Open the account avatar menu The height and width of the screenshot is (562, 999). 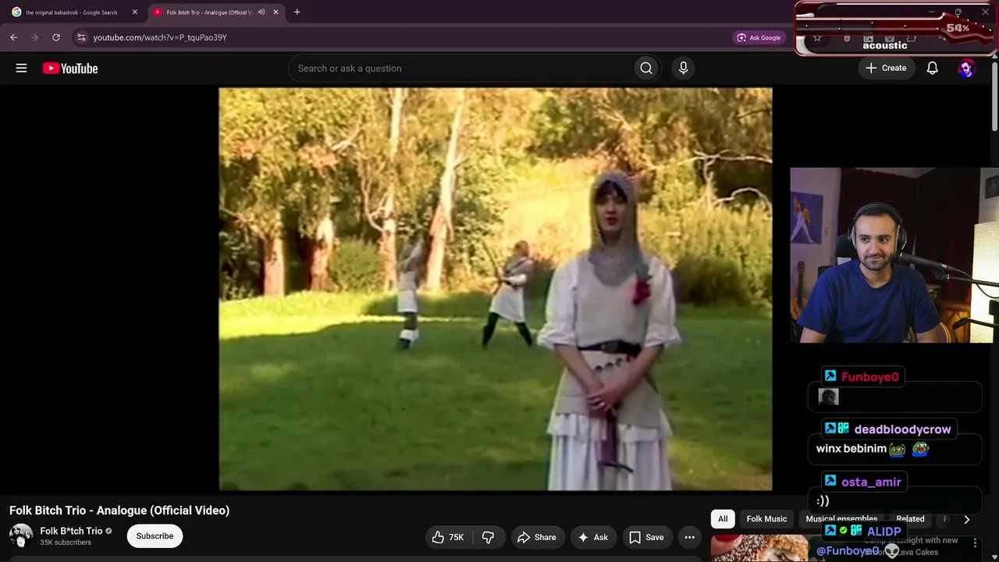coord(966,68)
